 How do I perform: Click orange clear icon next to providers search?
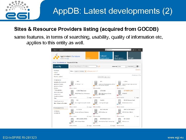click(x=99, y=66)
